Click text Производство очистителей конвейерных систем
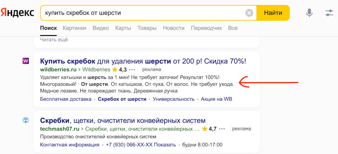338x154 pixels. (98, 137)
